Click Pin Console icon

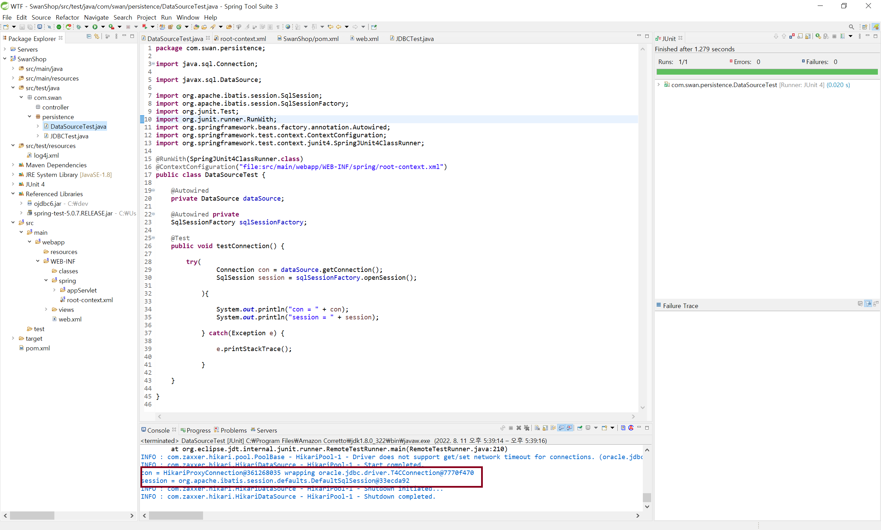point(580,428)
